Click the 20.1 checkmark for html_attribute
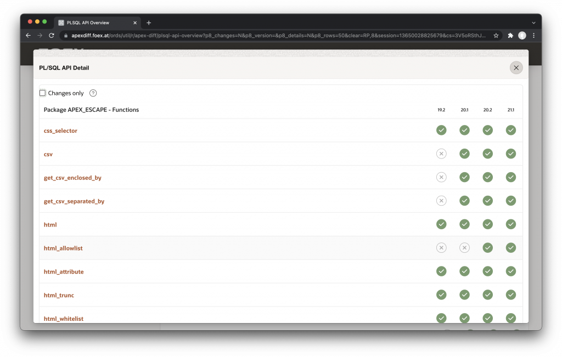The image size is (562, 357). coord(464,271)
